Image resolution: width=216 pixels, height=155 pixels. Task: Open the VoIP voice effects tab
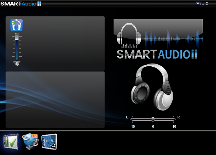pos(30,142)
